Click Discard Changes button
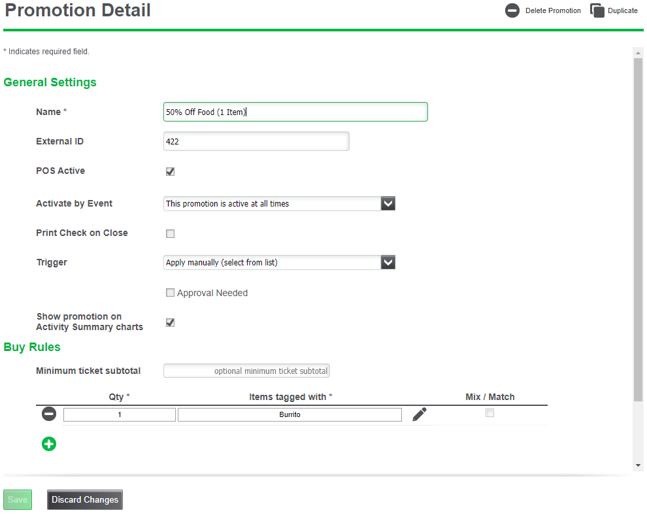This screenshot has width=647, height=519. coord(85,499)
